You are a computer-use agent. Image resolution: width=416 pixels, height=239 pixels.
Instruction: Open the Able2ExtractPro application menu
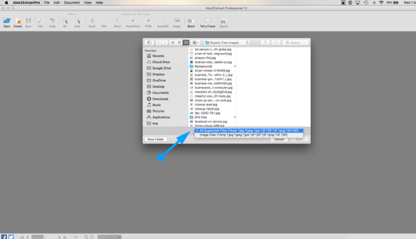point(26,3)
